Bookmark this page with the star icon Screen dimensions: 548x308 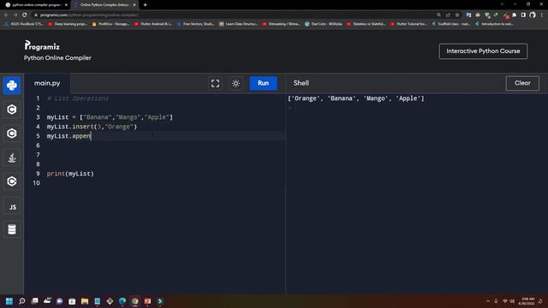pyautogui.click(x=457, y=15)
